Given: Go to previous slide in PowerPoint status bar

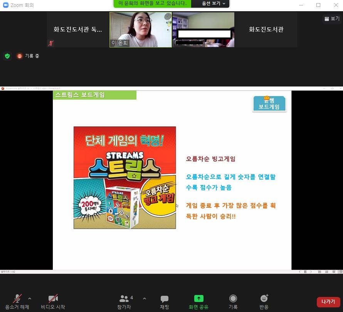Looking at the screenshot, I should tap(300, 272).
